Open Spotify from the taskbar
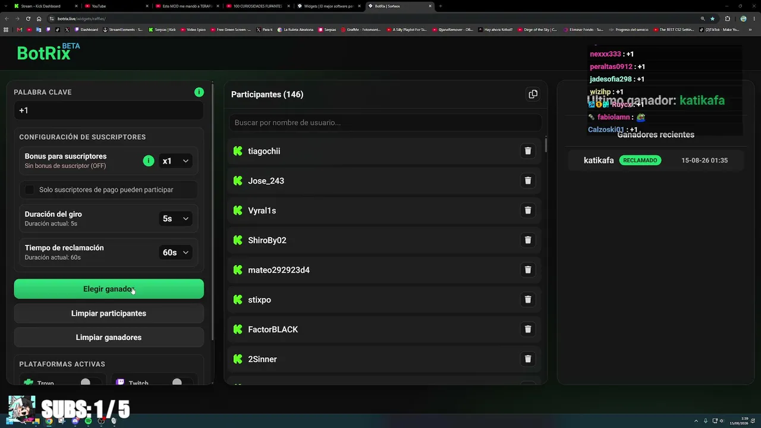The width and height of the screenshot is (761, 428). point(88,421)
